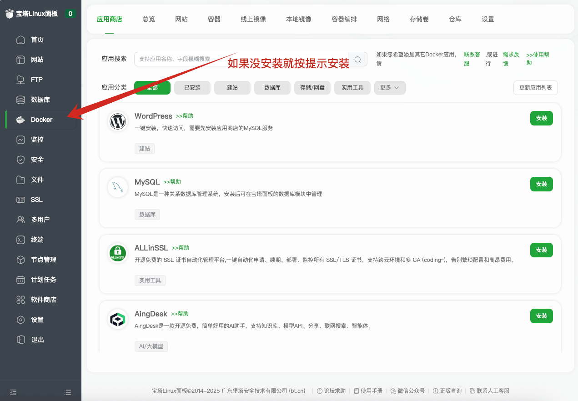Viewport: 578px width, 401px height.
Task: Install WordPress with the 安装 button
Action: click(541, 118)
